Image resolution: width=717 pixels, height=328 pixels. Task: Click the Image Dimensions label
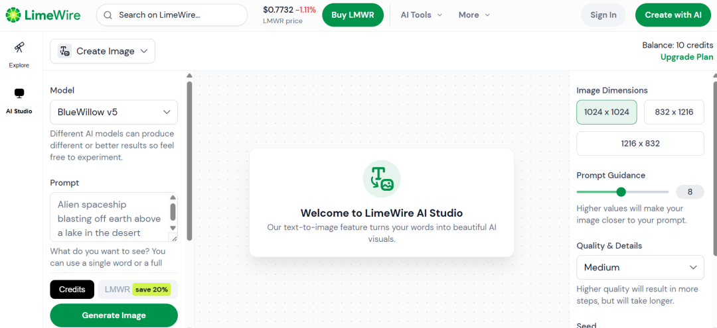[x=612, y=90]
